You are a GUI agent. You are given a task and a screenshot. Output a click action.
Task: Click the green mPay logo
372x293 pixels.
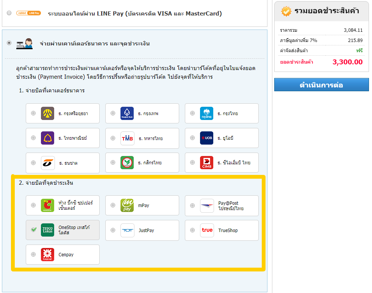tap(127, 205)
